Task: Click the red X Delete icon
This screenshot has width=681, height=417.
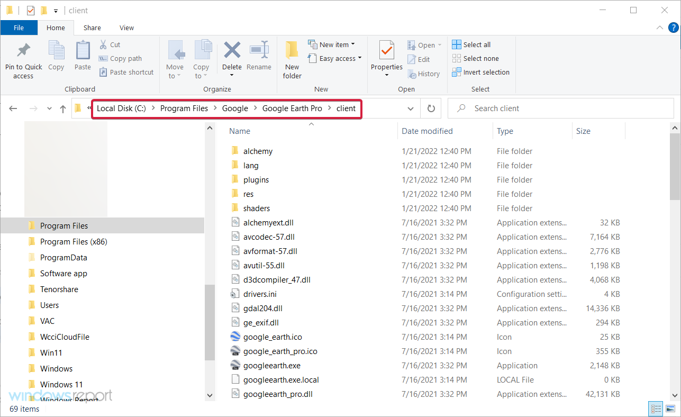Action: tap(232, 50)
